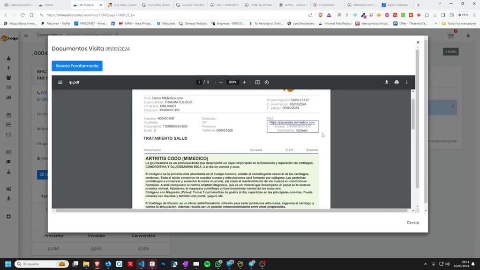Toggle the VPN button in toolbar

pos(463,15)
